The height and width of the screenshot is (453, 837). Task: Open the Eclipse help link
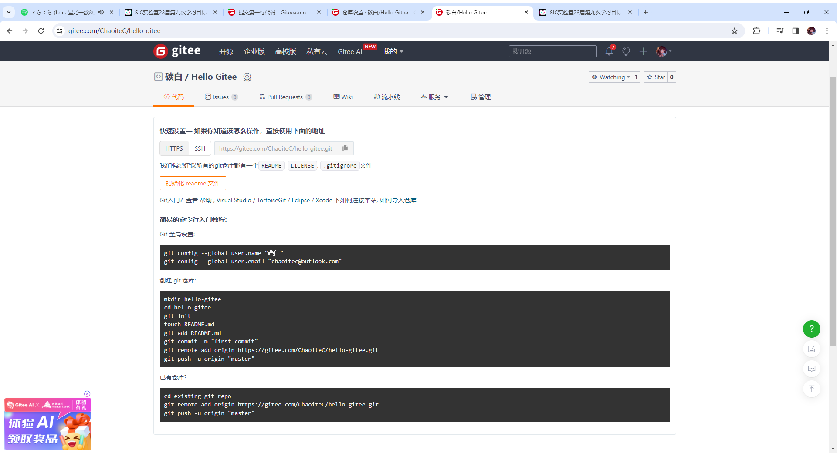[301, 200]
